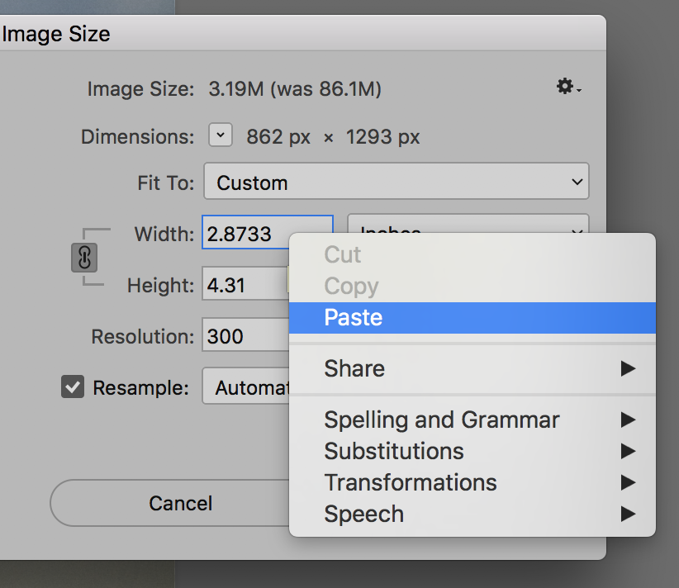Open the width units dropdown

coord(468,225)
